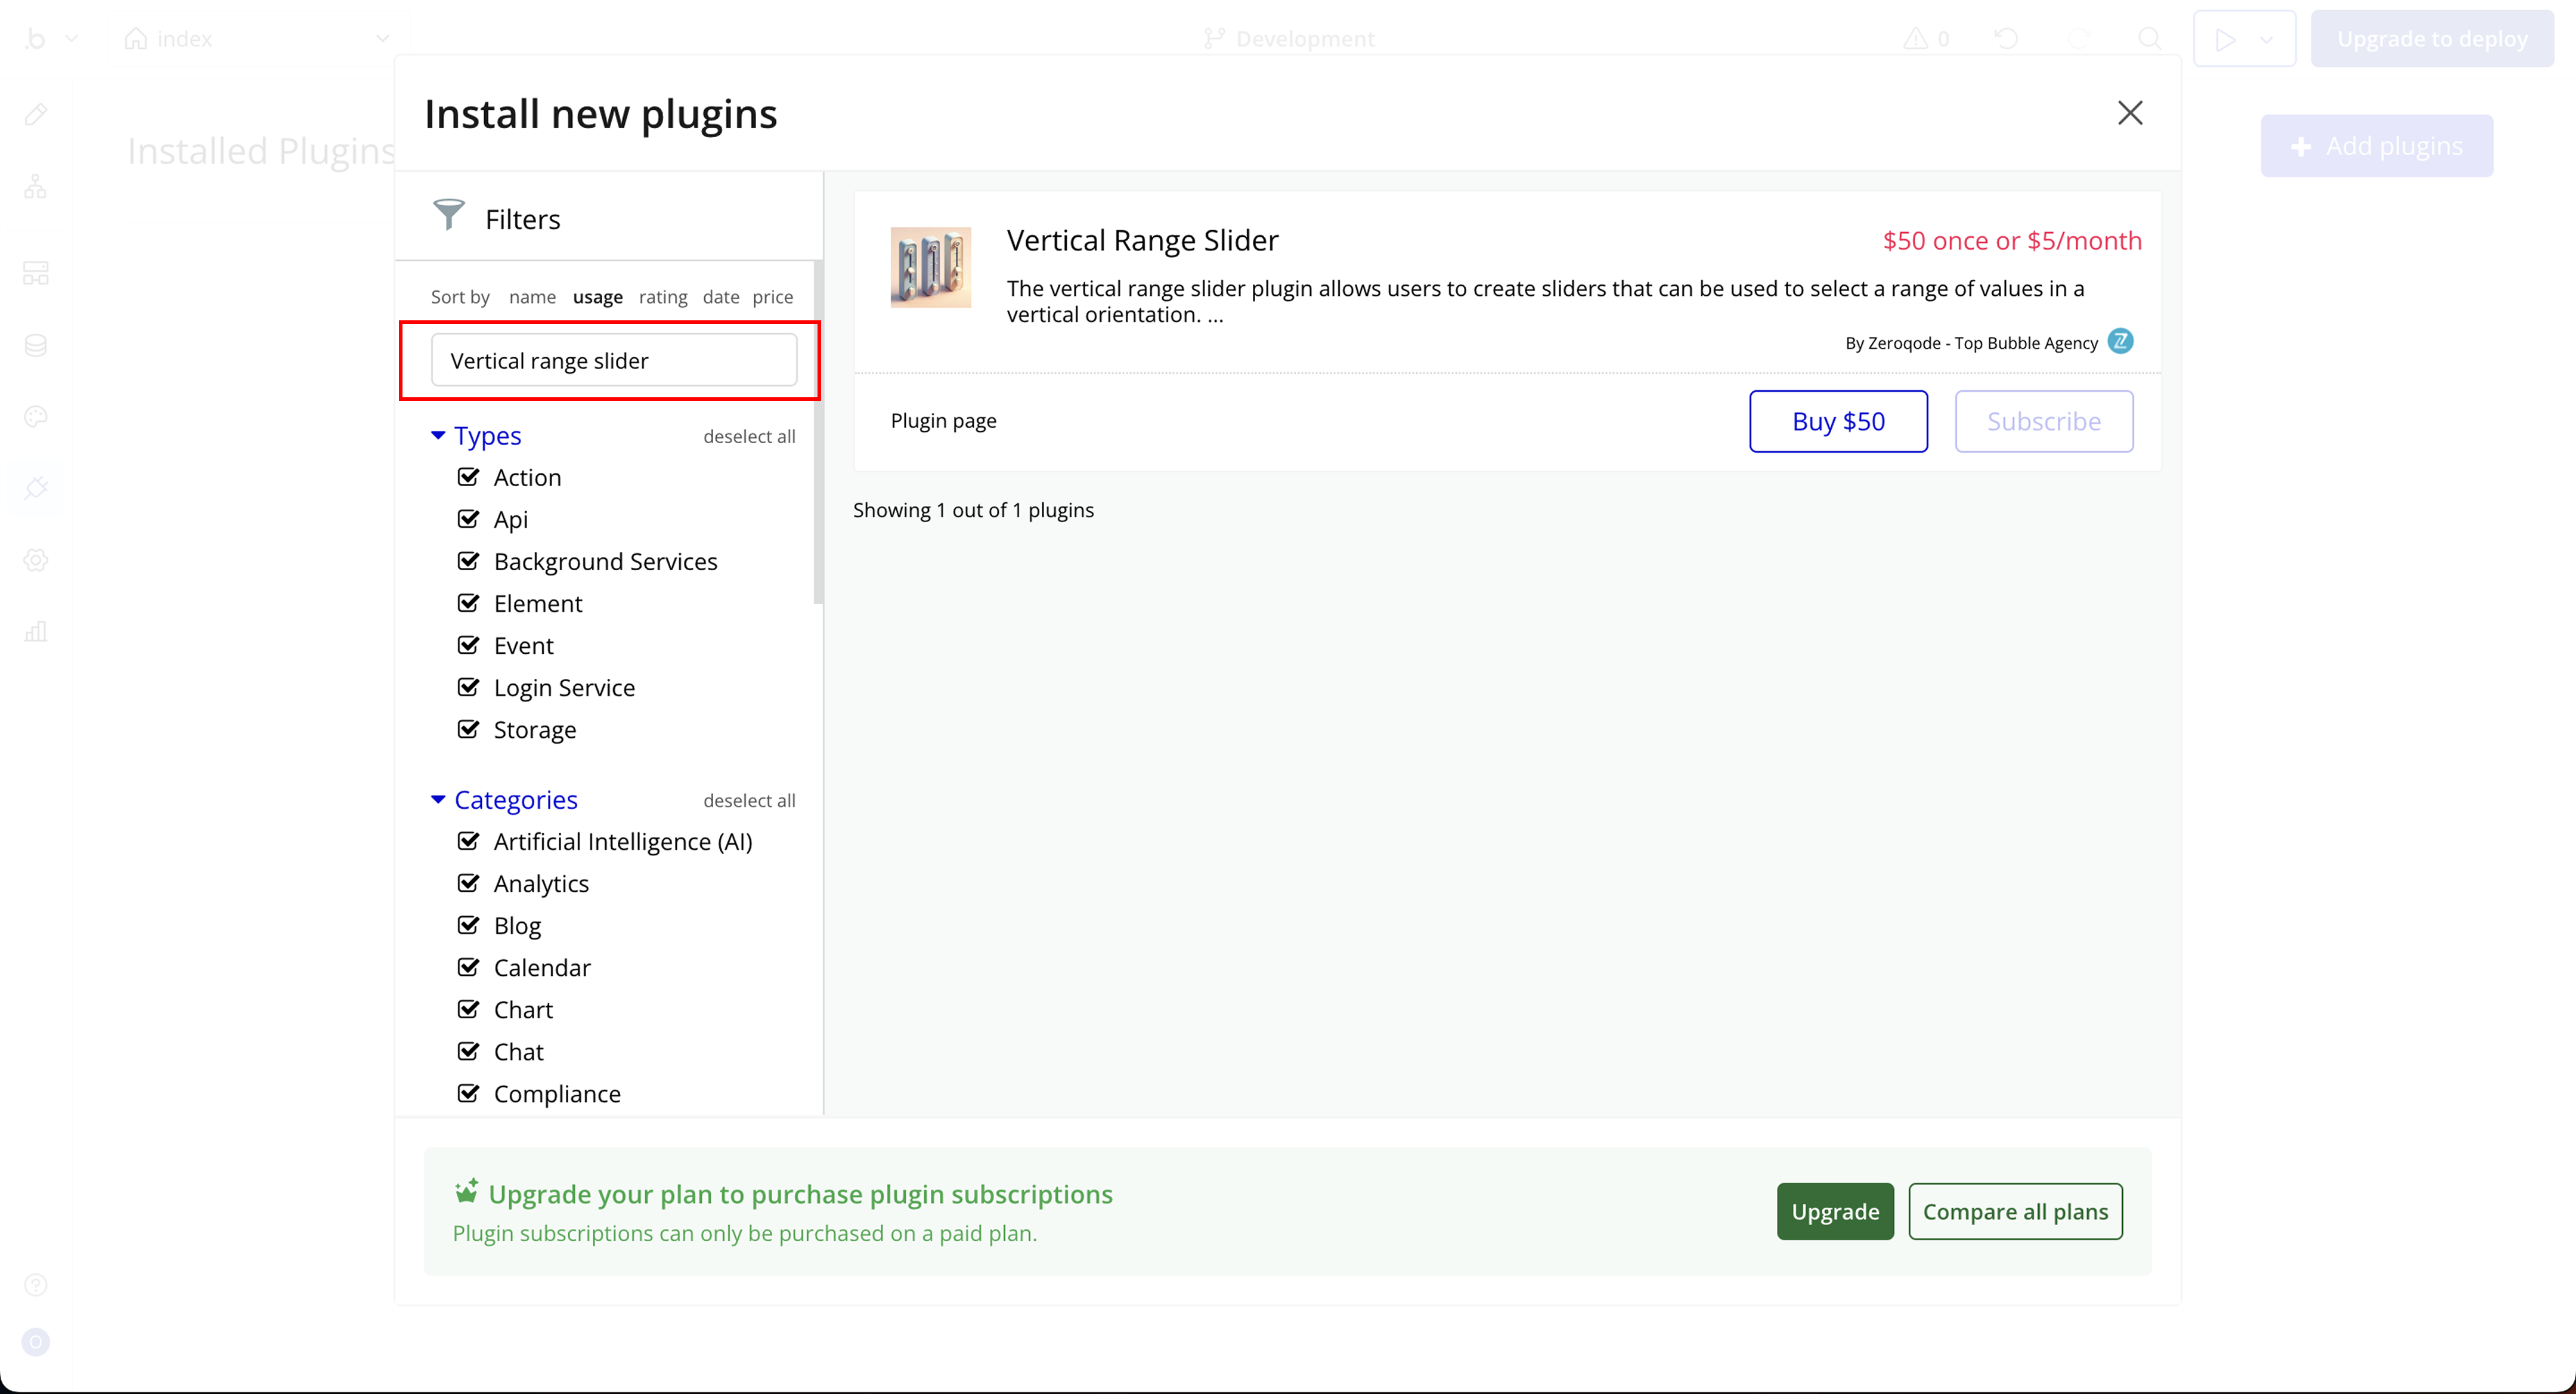The image size is (2576, 1394).
Task: Sort plugins by rating
Action: click(x=663, y=297)
